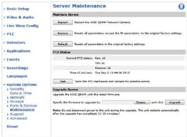Image resolution: width=187 pixels, height=137 pixels.
Task: Open the Recordings menu
Action: [x=17, y=68]
